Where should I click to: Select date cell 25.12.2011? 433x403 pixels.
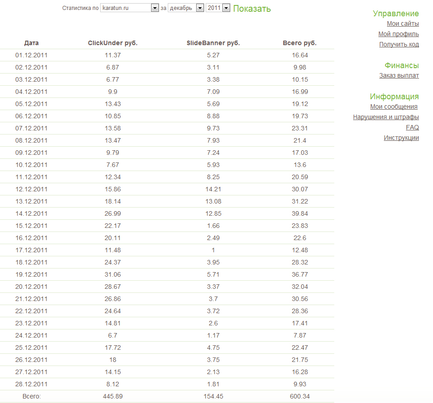pyautogui.click(x=32, y=347)
